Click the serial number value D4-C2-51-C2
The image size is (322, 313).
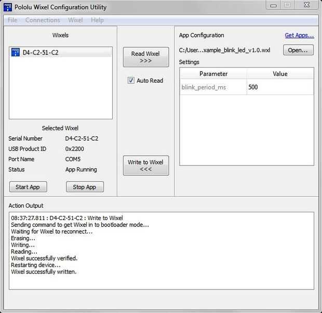point(82,139)
